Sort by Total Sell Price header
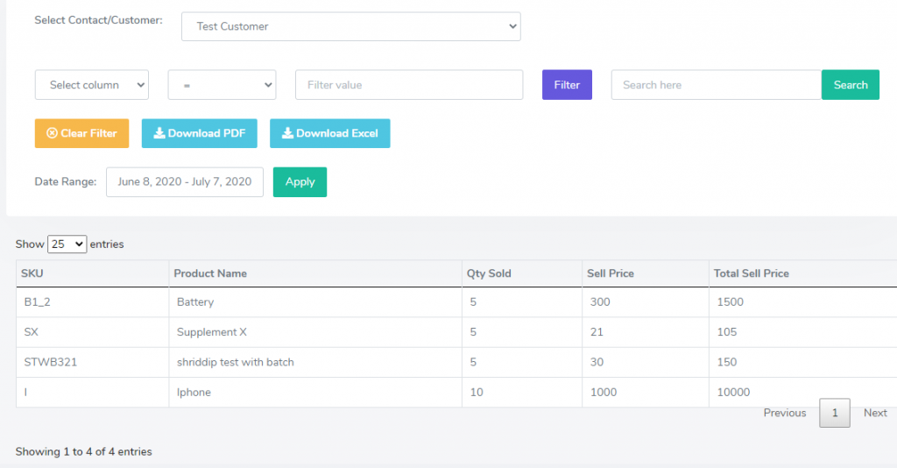This screenshot has width=897, height=468. click(751, 273)
